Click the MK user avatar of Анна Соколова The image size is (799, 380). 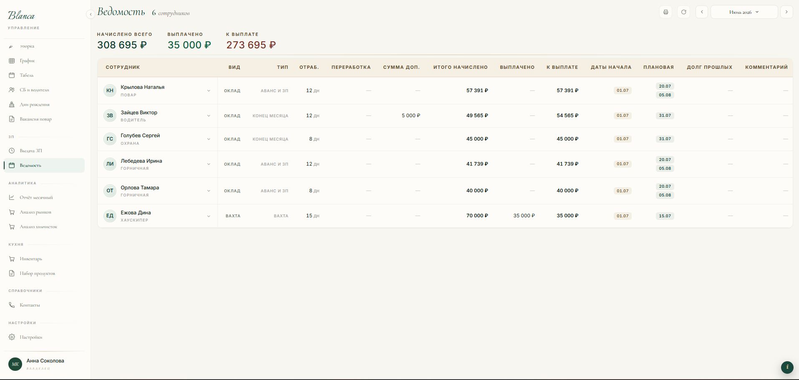coord(15,364)
